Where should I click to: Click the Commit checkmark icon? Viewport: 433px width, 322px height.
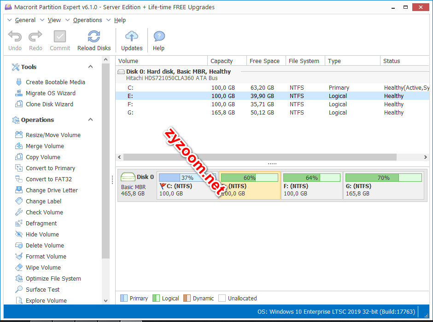[59, 36]
